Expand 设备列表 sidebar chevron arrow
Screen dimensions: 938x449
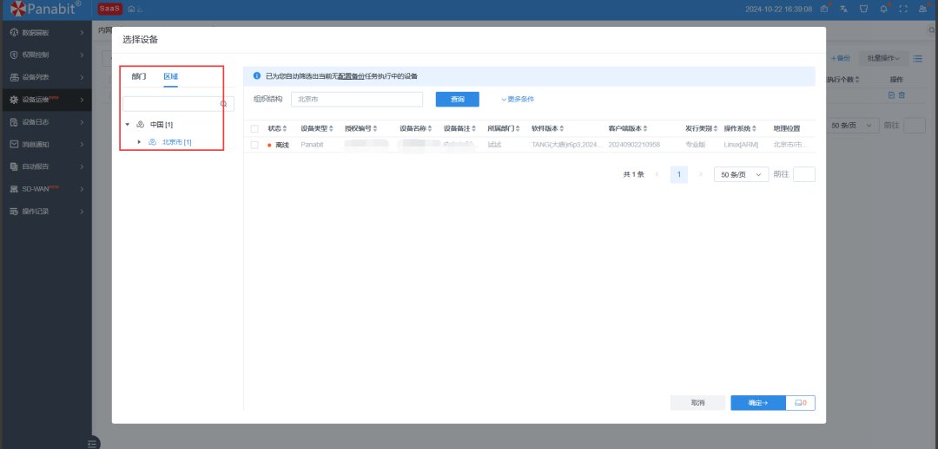click(82, 78)
